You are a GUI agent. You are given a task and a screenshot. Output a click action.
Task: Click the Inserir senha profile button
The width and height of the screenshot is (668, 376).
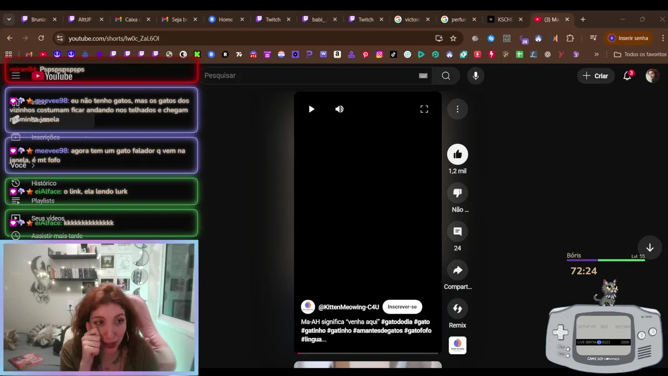pyautogui.click(x=628, y=38)
